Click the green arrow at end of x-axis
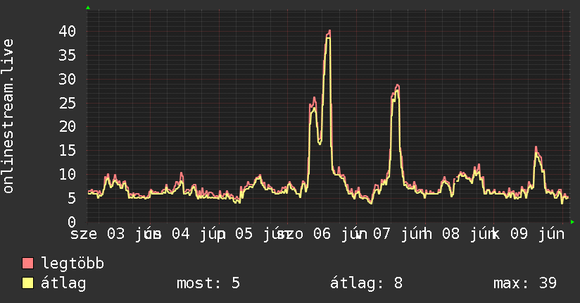Image resolution: width=580 pixels, height=303 pixels. (572, 222)
